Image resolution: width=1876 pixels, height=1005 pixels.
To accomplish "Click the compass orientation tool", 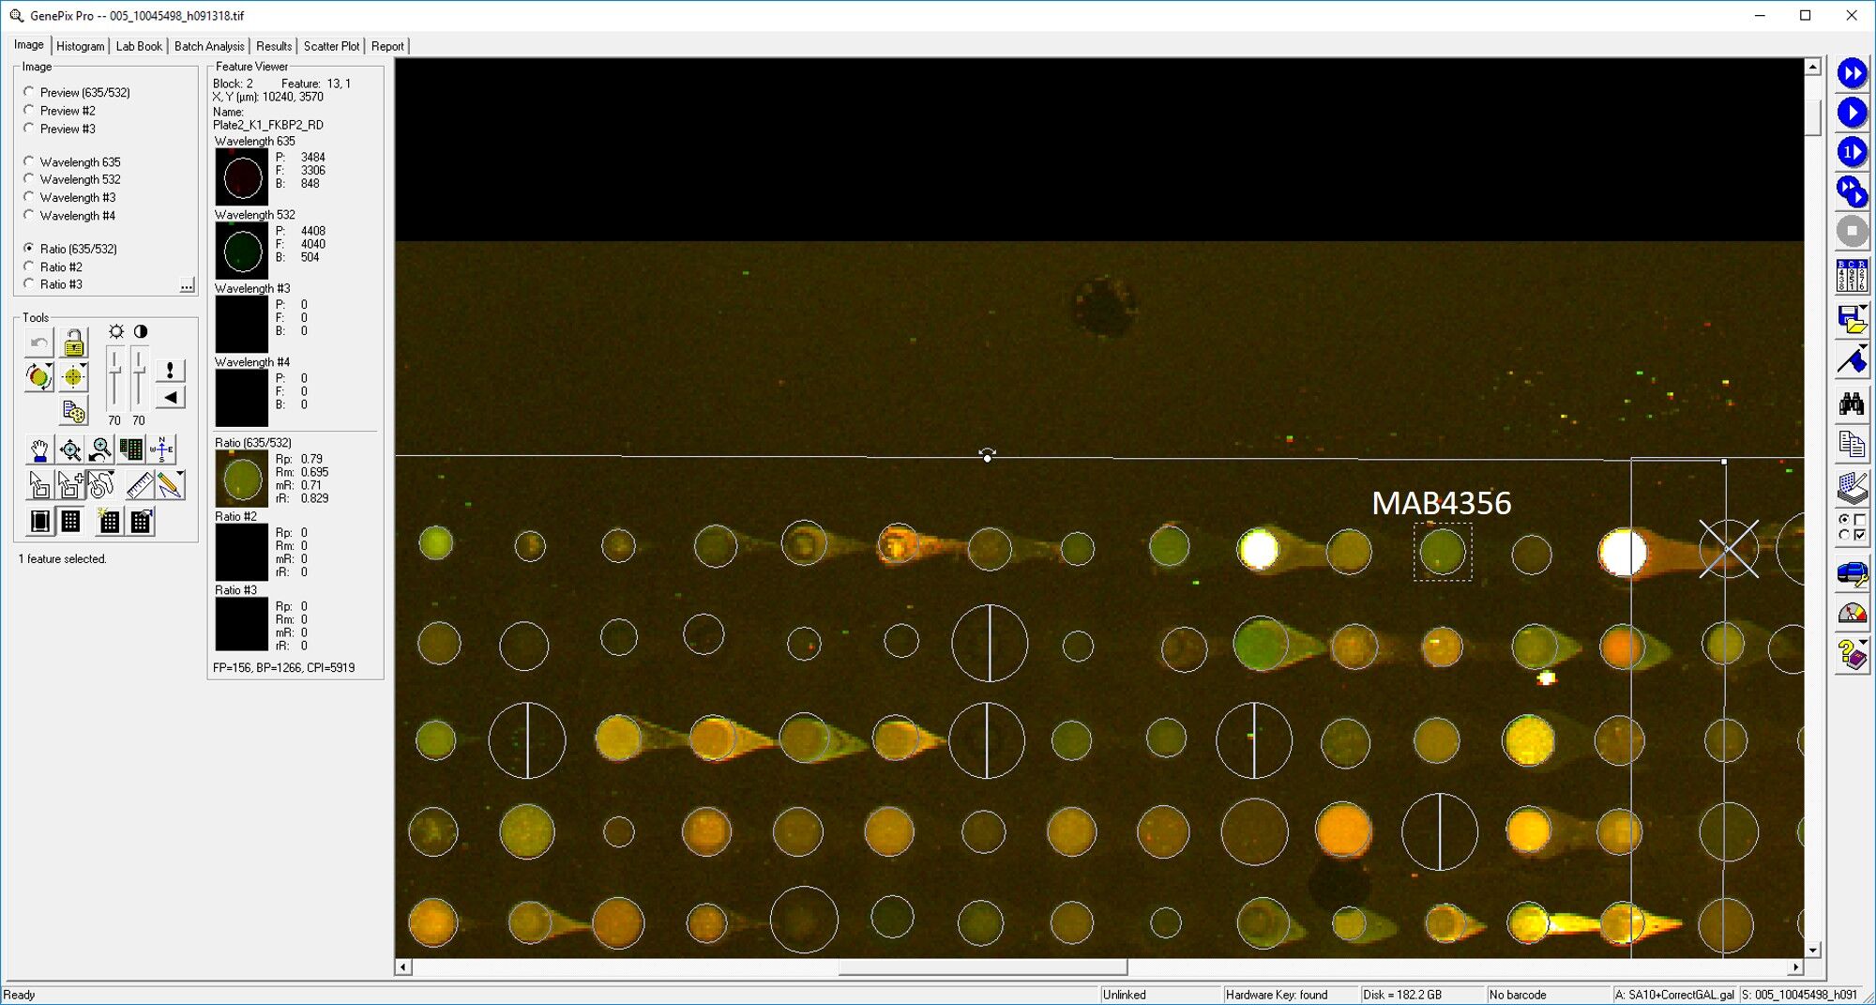I will [x=161, y=450].
